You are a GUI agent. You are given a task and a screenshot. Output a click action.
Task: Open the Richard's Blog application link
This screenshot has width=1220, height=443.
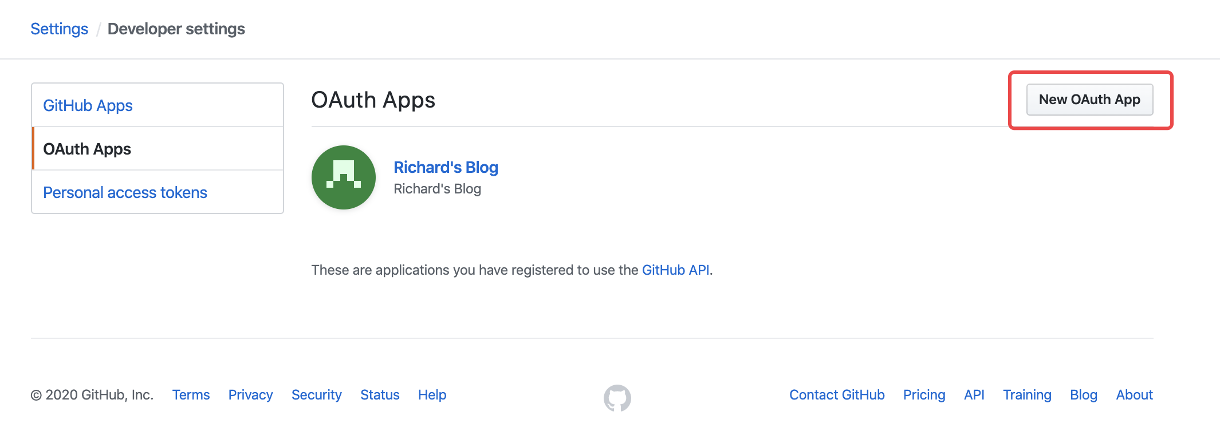pos(446,167)
